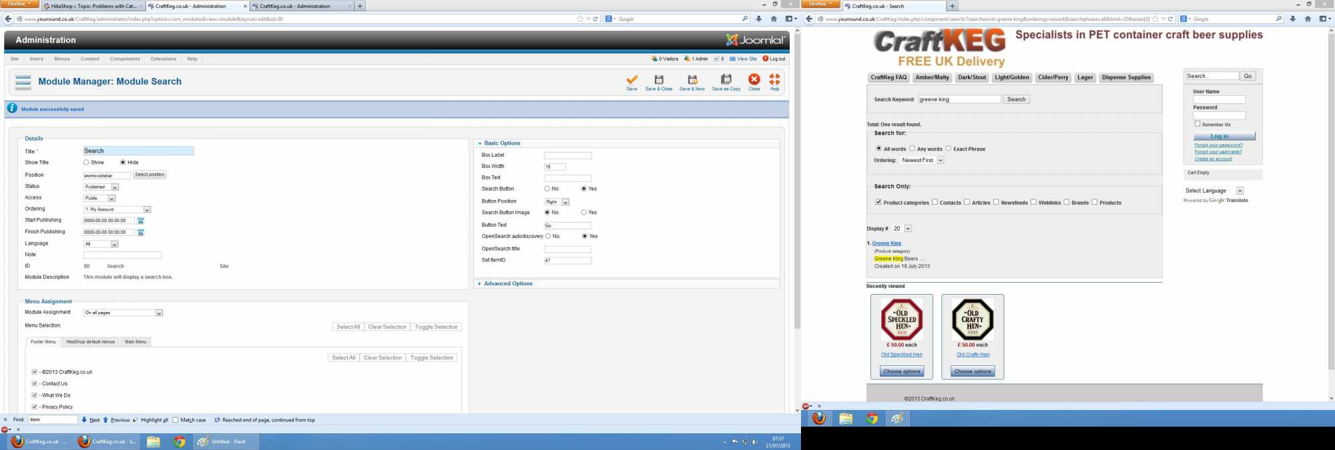This screenshot has width=1335, height=450.
Task: Switch to 'HikaShop default menus' tab
Action: pyautogui.click(x=90, y=342)
